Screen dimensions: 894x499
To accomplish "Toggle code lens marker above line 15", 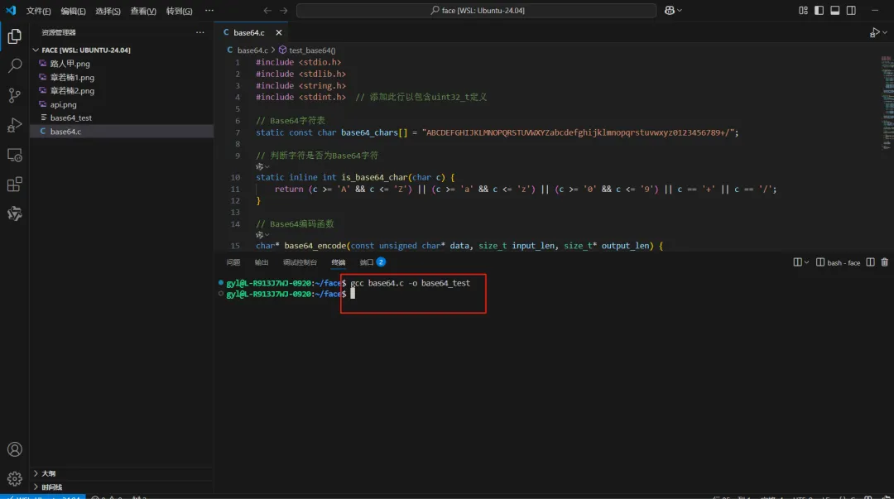I will 262,235.
